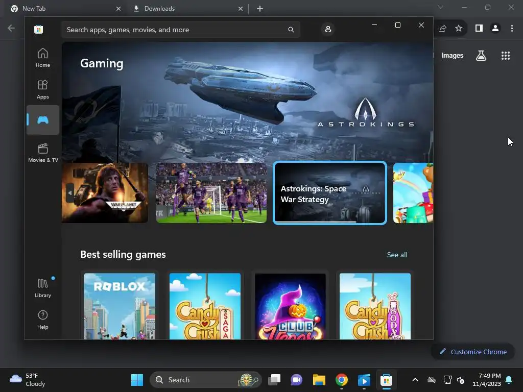Open the Windows Start menu
523x392 pixels.
(137, 380)
